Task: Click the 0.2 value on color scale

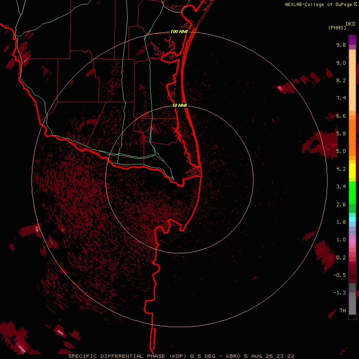Action: pos(341,258)
